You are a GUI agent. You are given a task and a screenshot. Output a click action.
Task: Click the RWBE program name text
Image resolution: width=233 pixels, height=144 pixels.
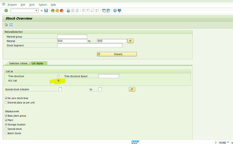[222, 143]
